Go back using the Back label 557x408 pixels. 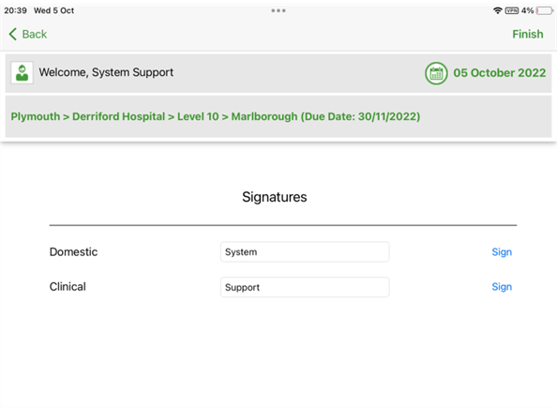click(x=35, y=34)
